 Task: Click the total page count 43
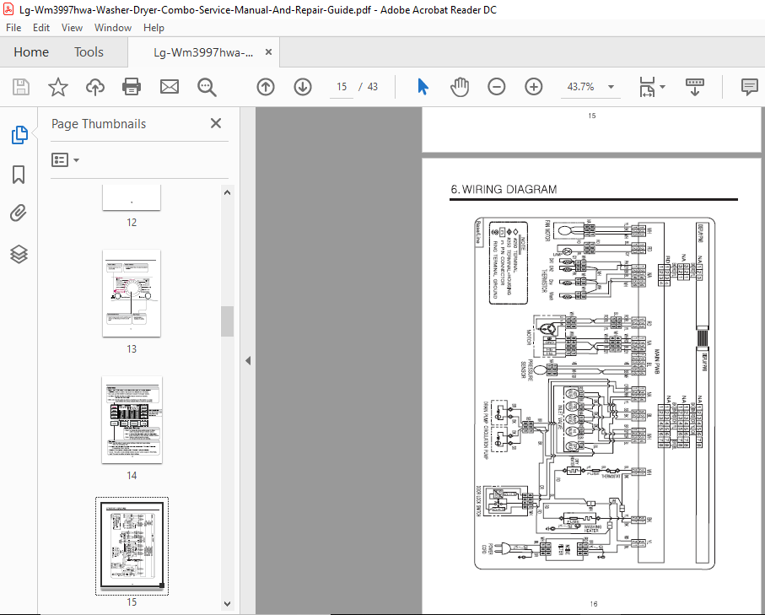(x=373, y=87)
